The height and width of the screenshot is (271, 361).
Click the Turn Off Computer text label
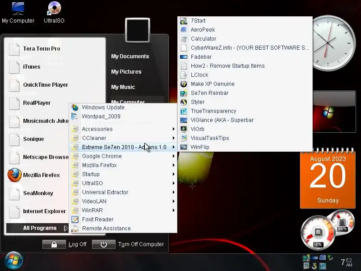pos(141,244)
